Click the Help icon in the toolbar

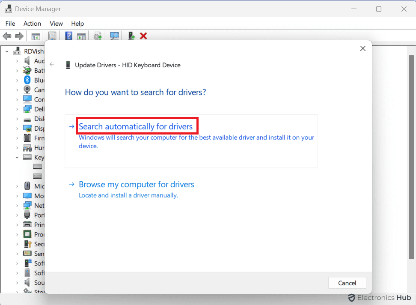68,36
